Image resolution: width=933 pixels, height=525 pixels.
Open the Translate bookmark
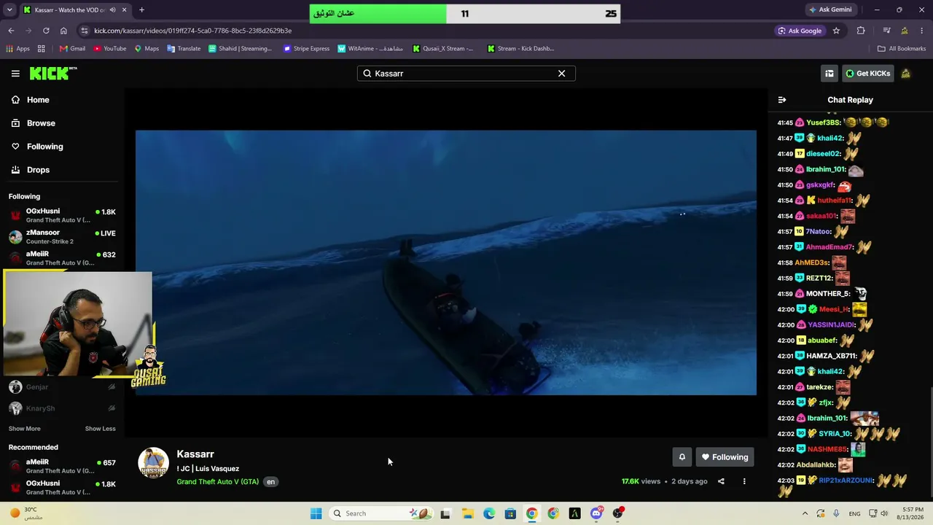pyautogui.click(x=184, y=49)
